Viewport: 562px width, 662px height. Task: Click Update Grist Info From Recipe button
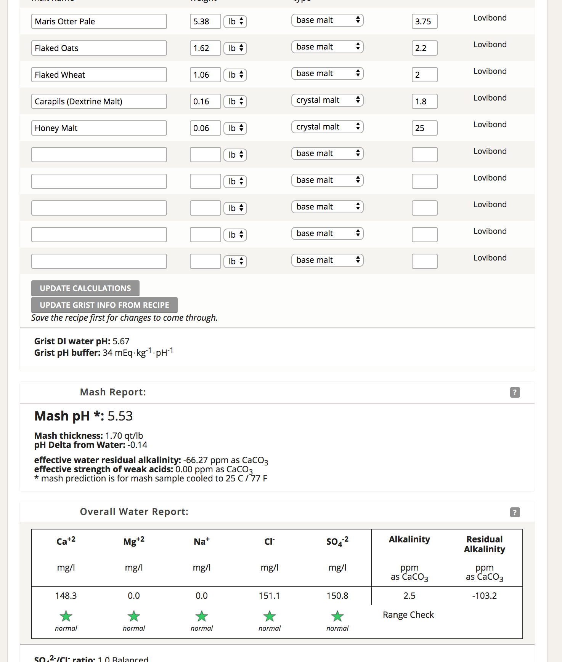104,305
